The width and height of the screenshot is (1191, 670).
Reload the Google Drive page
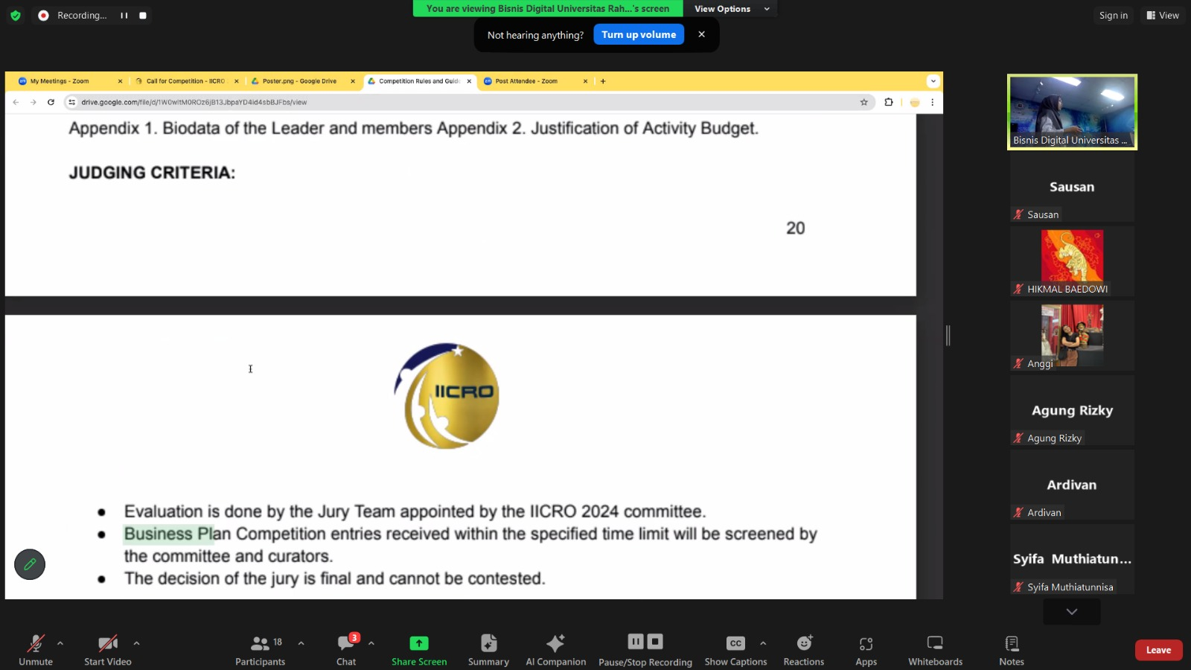pyautogui.click(x=51, y=102)
